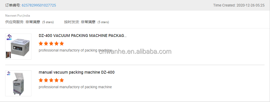Image resolution: width=270 pixels, height=102 pixels.
Task: Open manual vacuum packing machine DZ-400 title
Action: [x=77, y=72]
